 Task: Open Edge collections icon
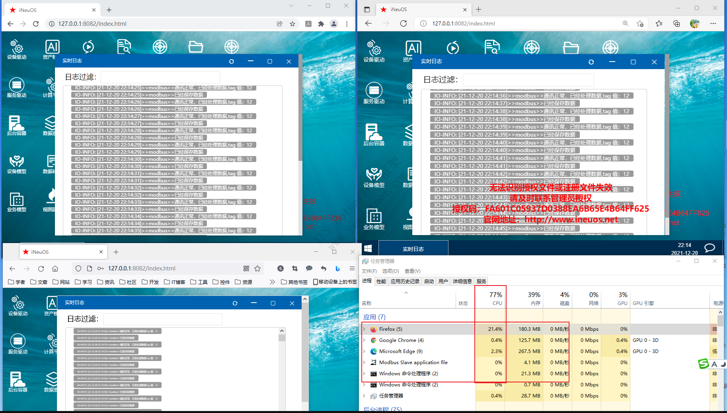tap(676, 23)
